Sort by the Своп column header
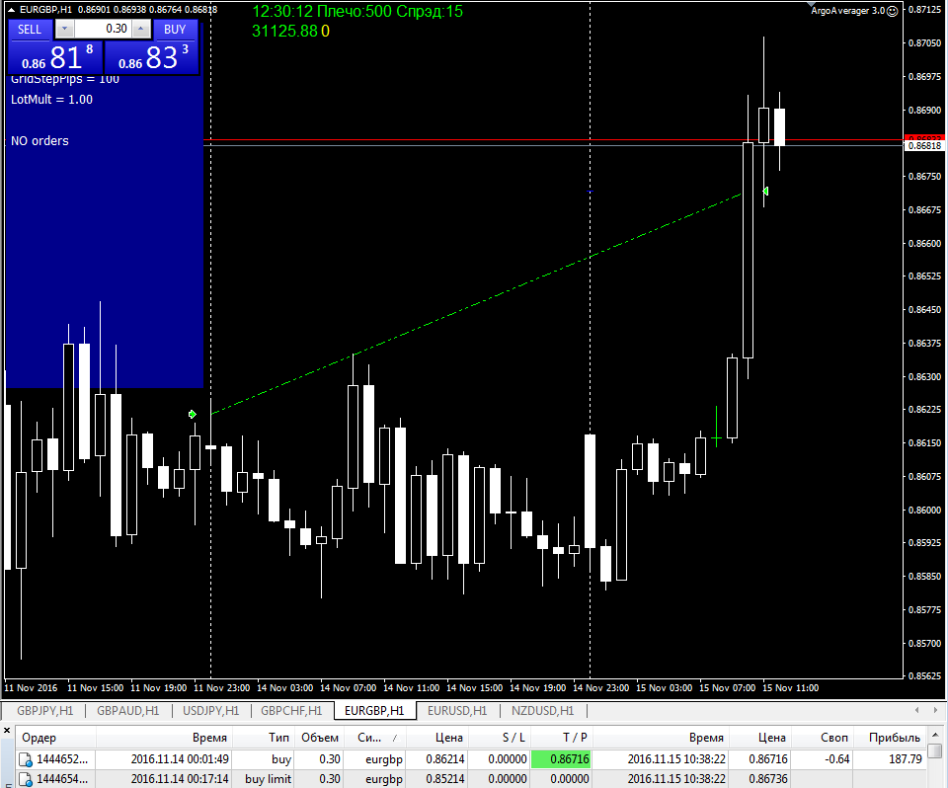 [x=823, y=738]
